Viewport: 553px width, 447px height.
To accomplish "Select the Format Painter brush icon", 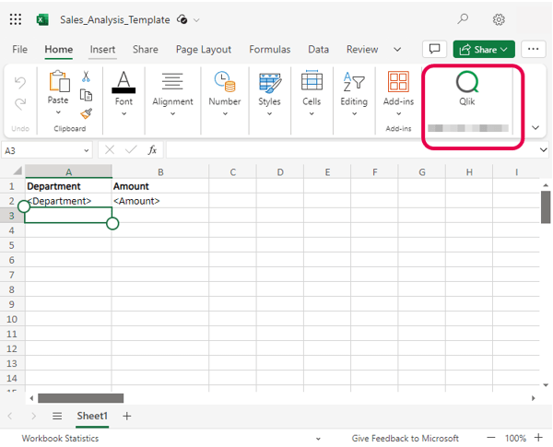I will (86, 113).
